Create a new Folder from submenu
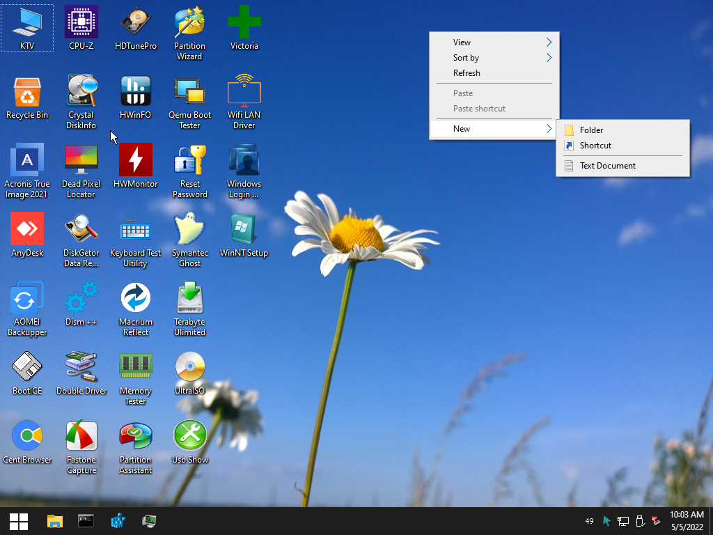Screen dimensions: 713x535 [591, 130]
